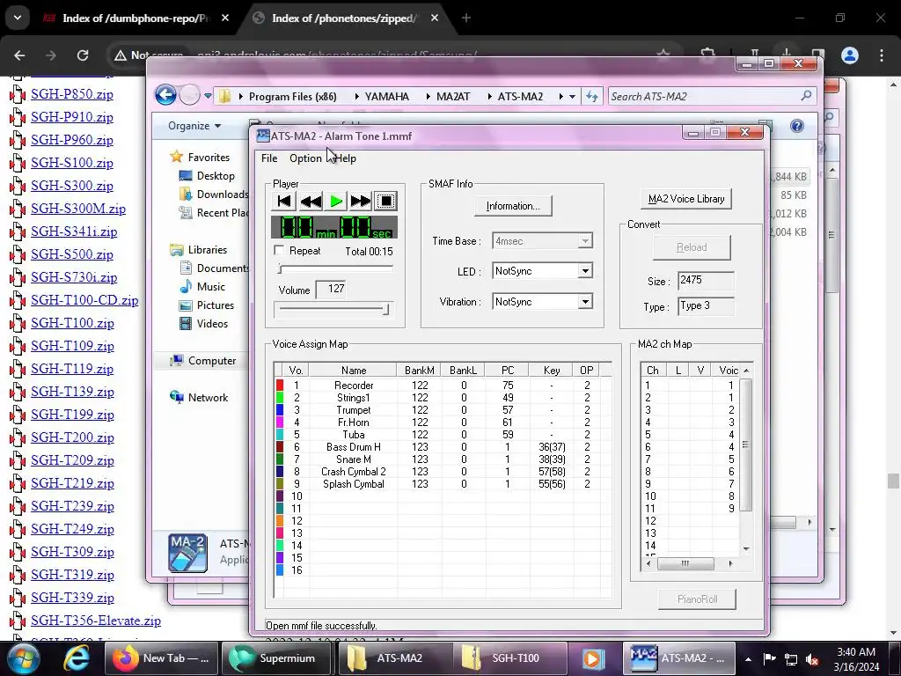Open Desktop in Explorer Favorites
This screenshot has width=901, height=676.
click(x=216, y=176)
